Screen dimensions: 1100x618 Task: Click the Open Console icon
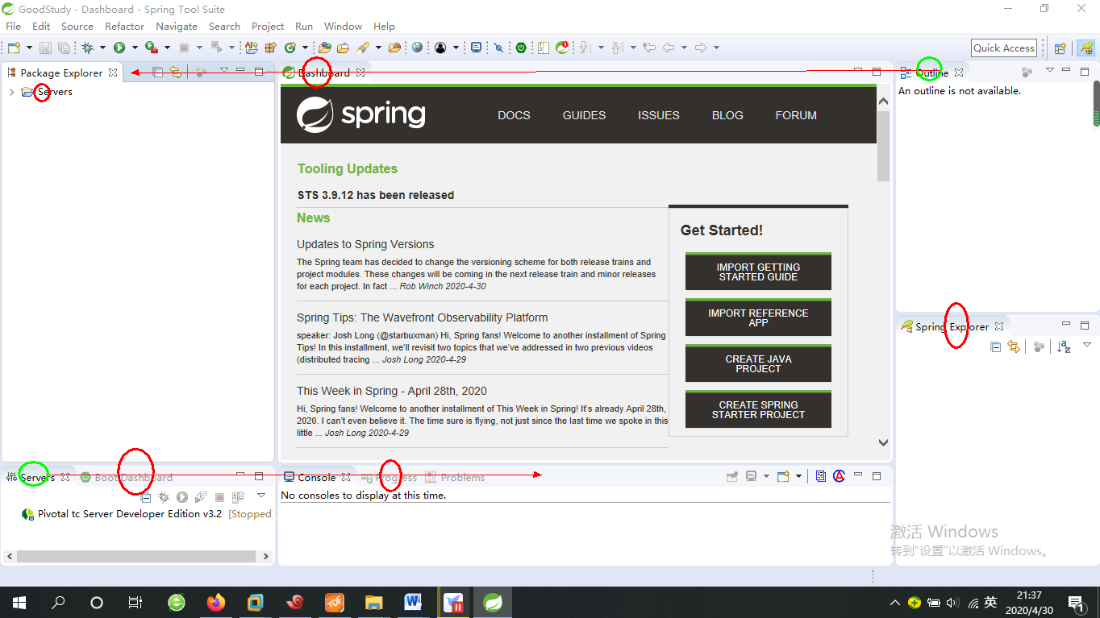click(782, 476)
